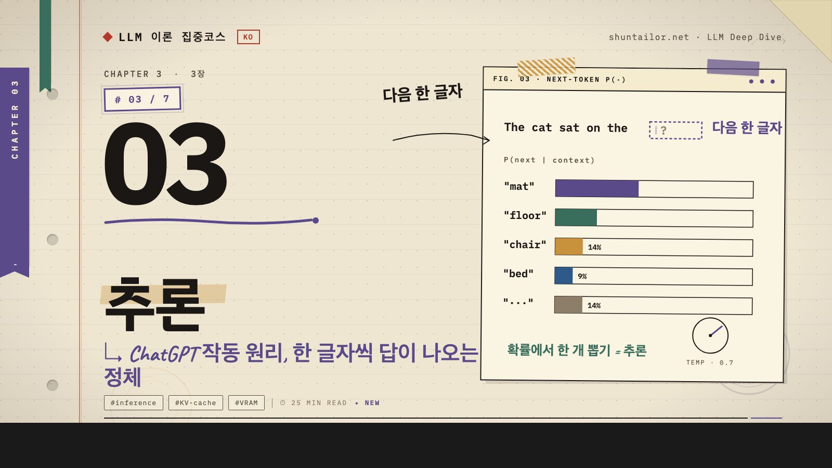Click the "mat" token label
Image resolution: width=832 pixels, height=468 pixels.
coord(519,186)
